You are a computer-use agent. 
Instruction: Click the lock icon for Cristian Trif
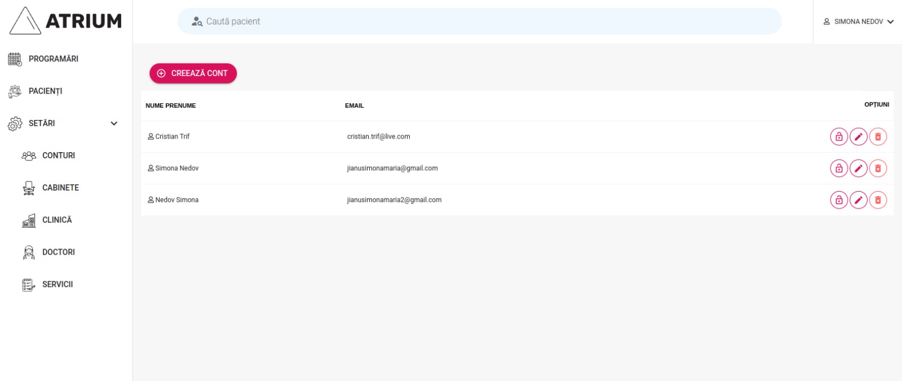point(839,137)
